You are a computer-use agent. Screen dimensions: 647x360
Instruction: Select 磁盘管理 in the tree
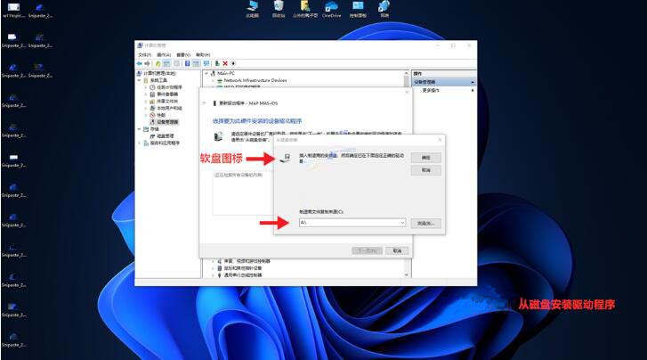tap(162, 136)
